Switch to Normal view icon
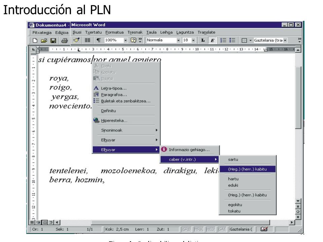The image size is (323, 242). click(32, 222)
